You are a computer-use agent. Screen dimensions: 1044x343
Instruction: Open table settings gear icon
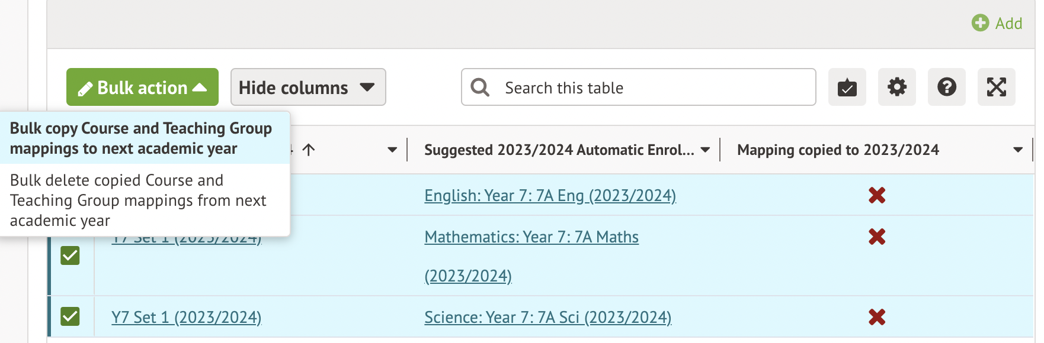(x=896, y=88)
